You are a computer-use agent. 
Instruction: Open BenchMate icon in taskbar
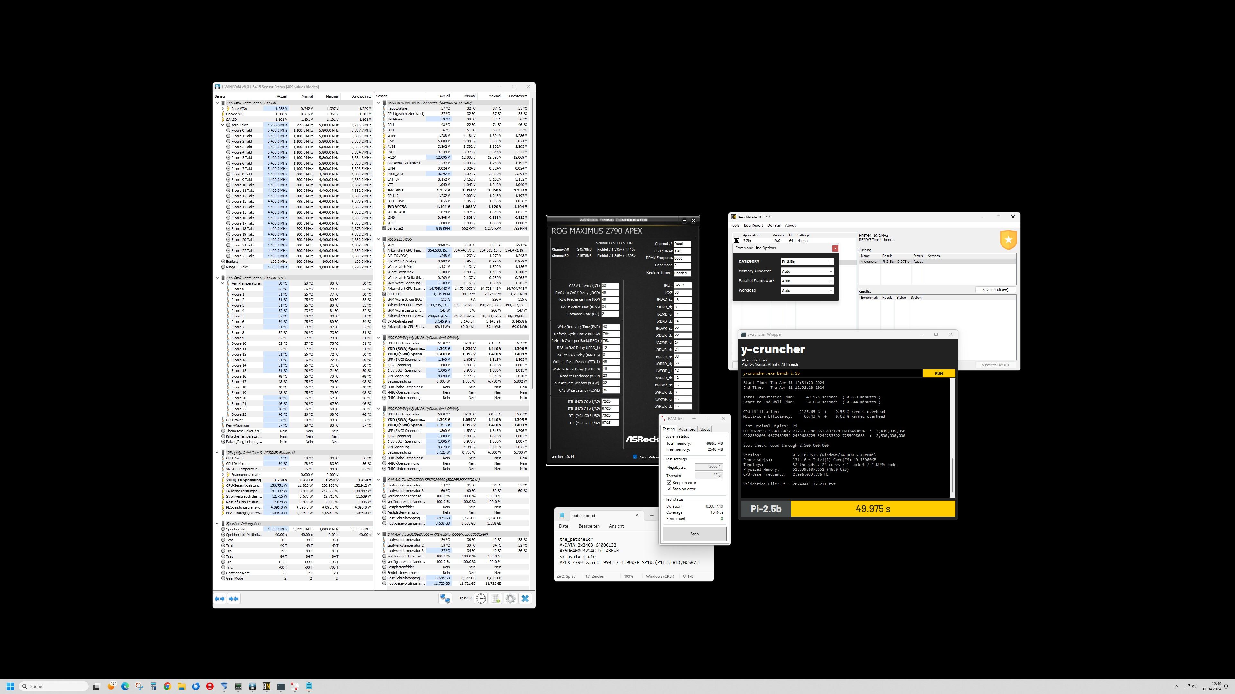[267, 686]
